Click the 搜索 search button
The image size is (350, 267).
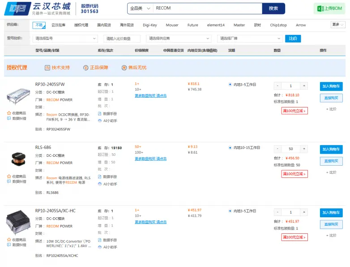(273, 9)
